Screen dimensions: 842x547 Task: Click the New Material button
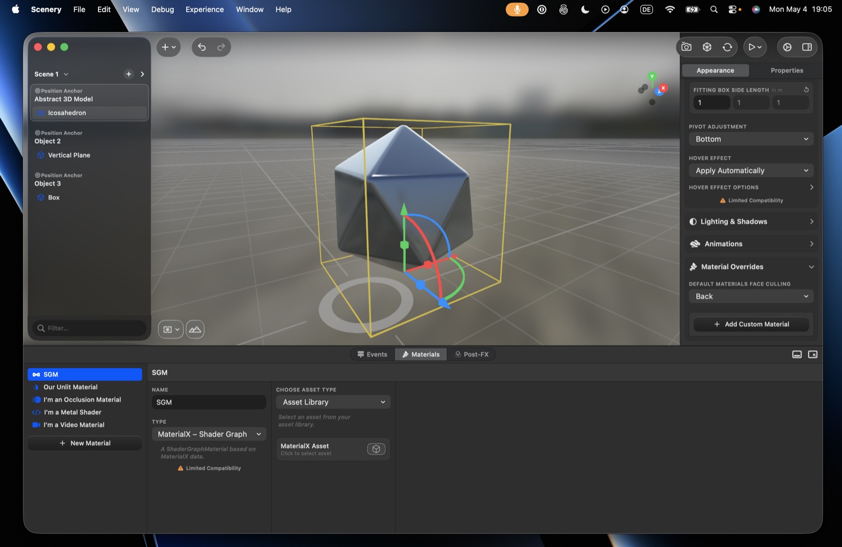coord(85,443)
